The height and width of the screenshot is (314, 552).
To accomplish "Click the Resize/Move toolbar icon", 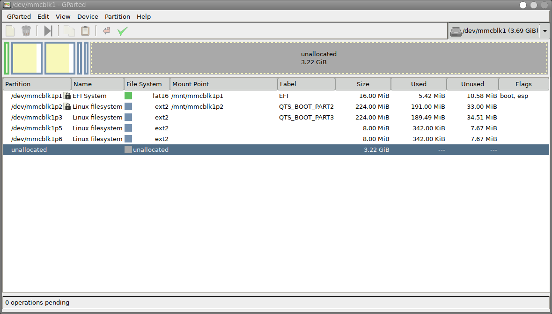I will [x=48, y=31].
